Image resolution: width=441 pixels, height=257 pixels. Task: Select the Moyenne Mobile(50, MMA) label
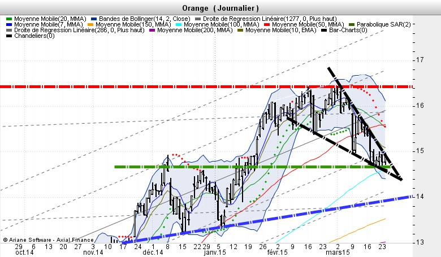[x=308, y=24]
